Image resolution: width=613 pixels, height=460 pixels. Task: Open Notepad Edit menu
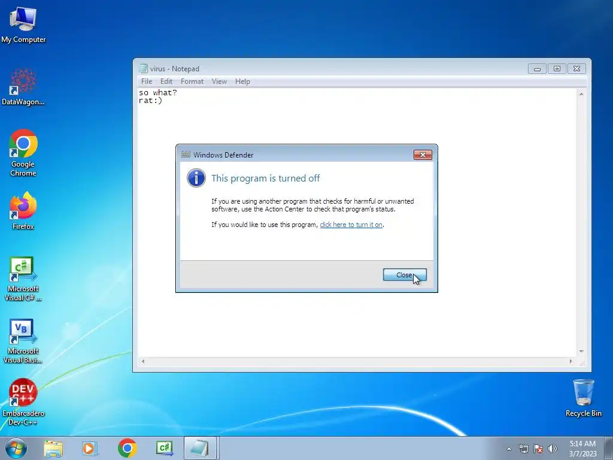[166, 81]
